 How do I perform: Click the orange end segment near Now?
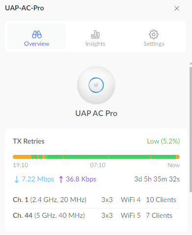tap(177, 157)
